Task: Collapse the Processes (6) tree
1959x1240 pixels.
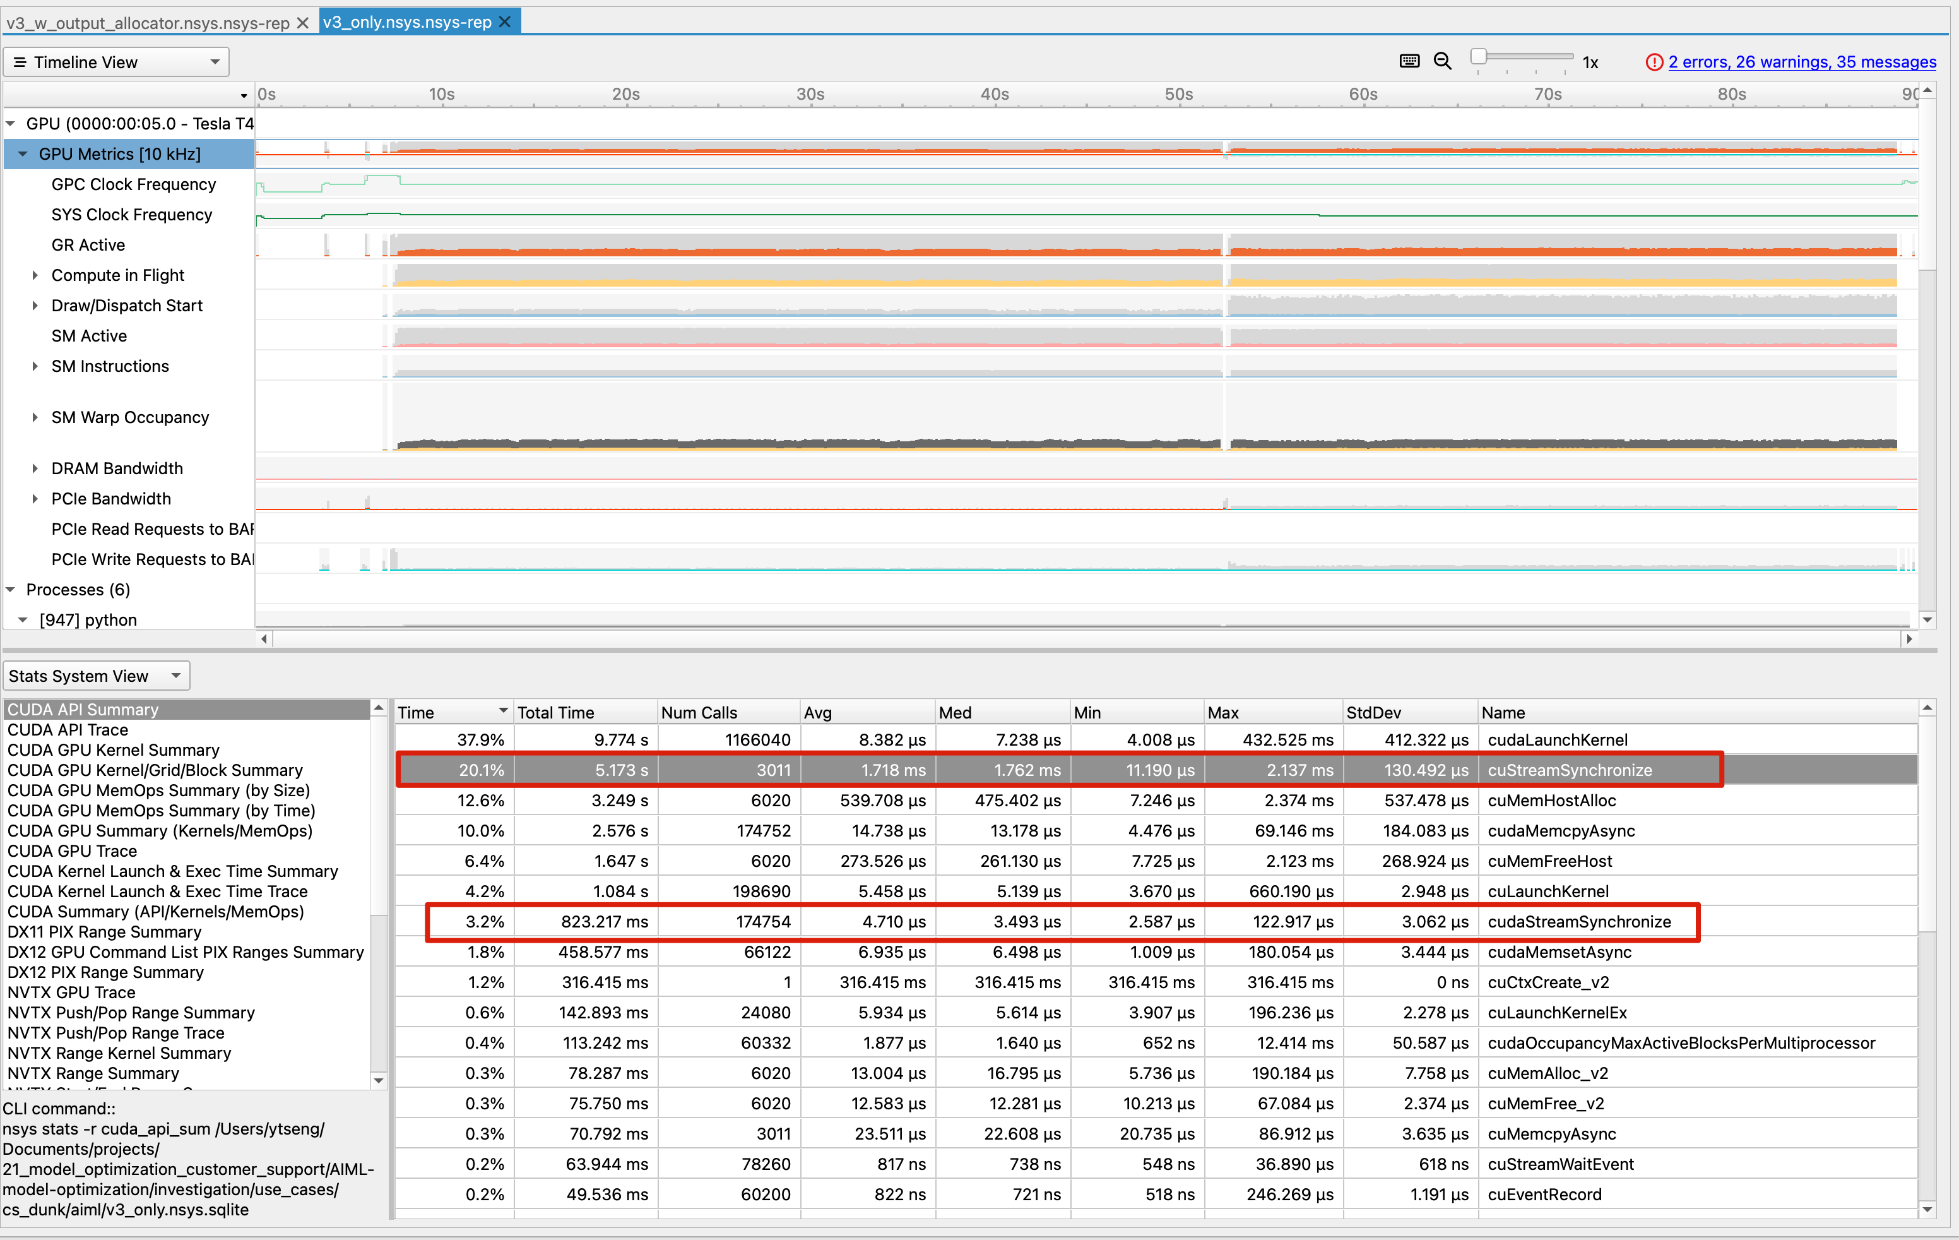Action: pos(9,589)
